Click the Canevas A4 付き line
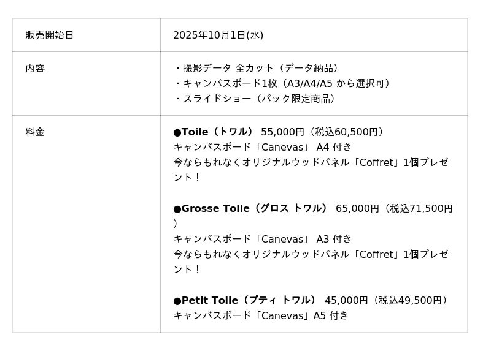491x351 pixels. [x=262, y=147]
